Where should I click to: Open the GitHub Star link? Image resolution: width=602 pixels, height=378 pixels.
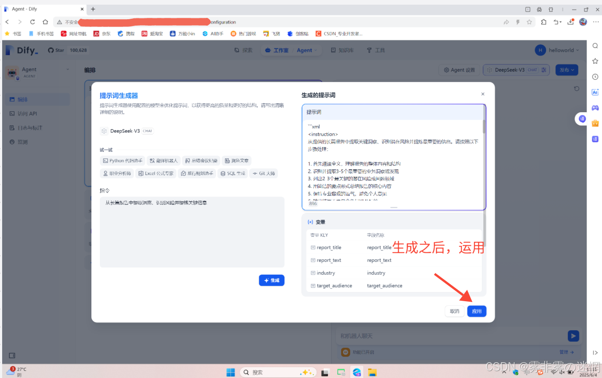(56, 50)
